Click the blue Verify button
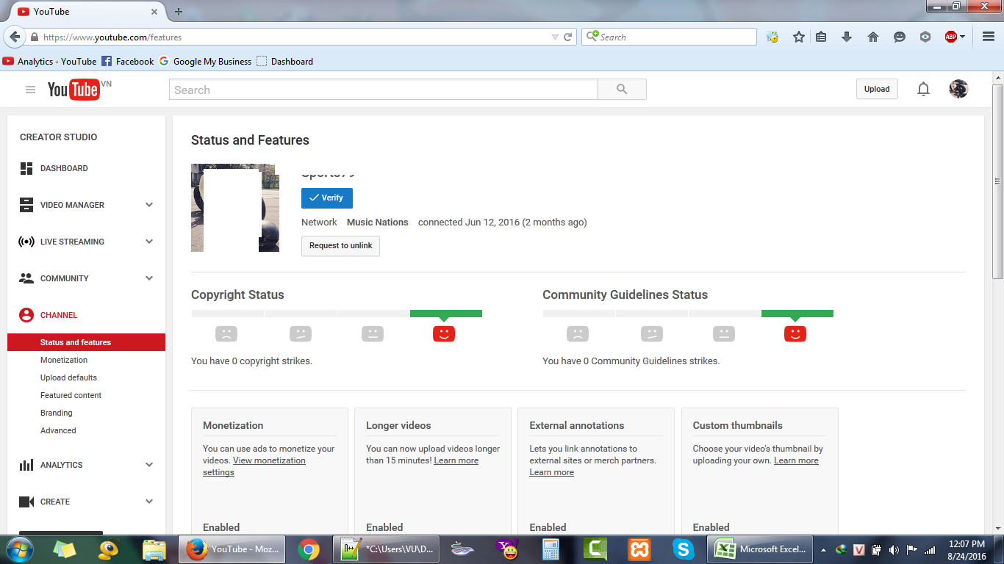Screen dimensions: 1004x564 327,198
